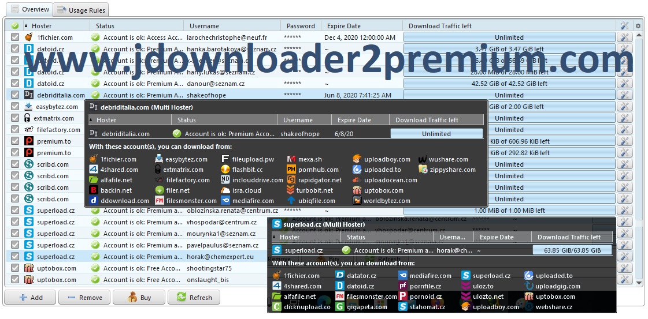Open settings tools for 1fichier.com row

tap(624, 37)
